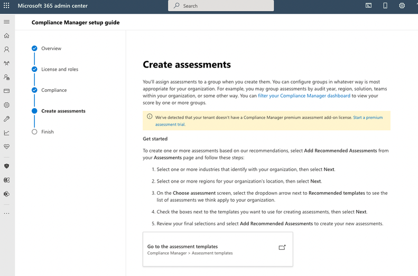Click the open-in-new-window icon on assessment templates card

[282, 248]
